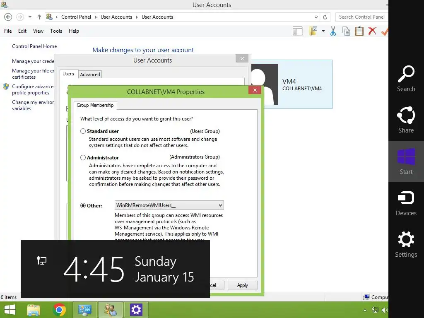Viewport: 424px width, 318px height.
Task: Open the Search charm
Action: 406,79
